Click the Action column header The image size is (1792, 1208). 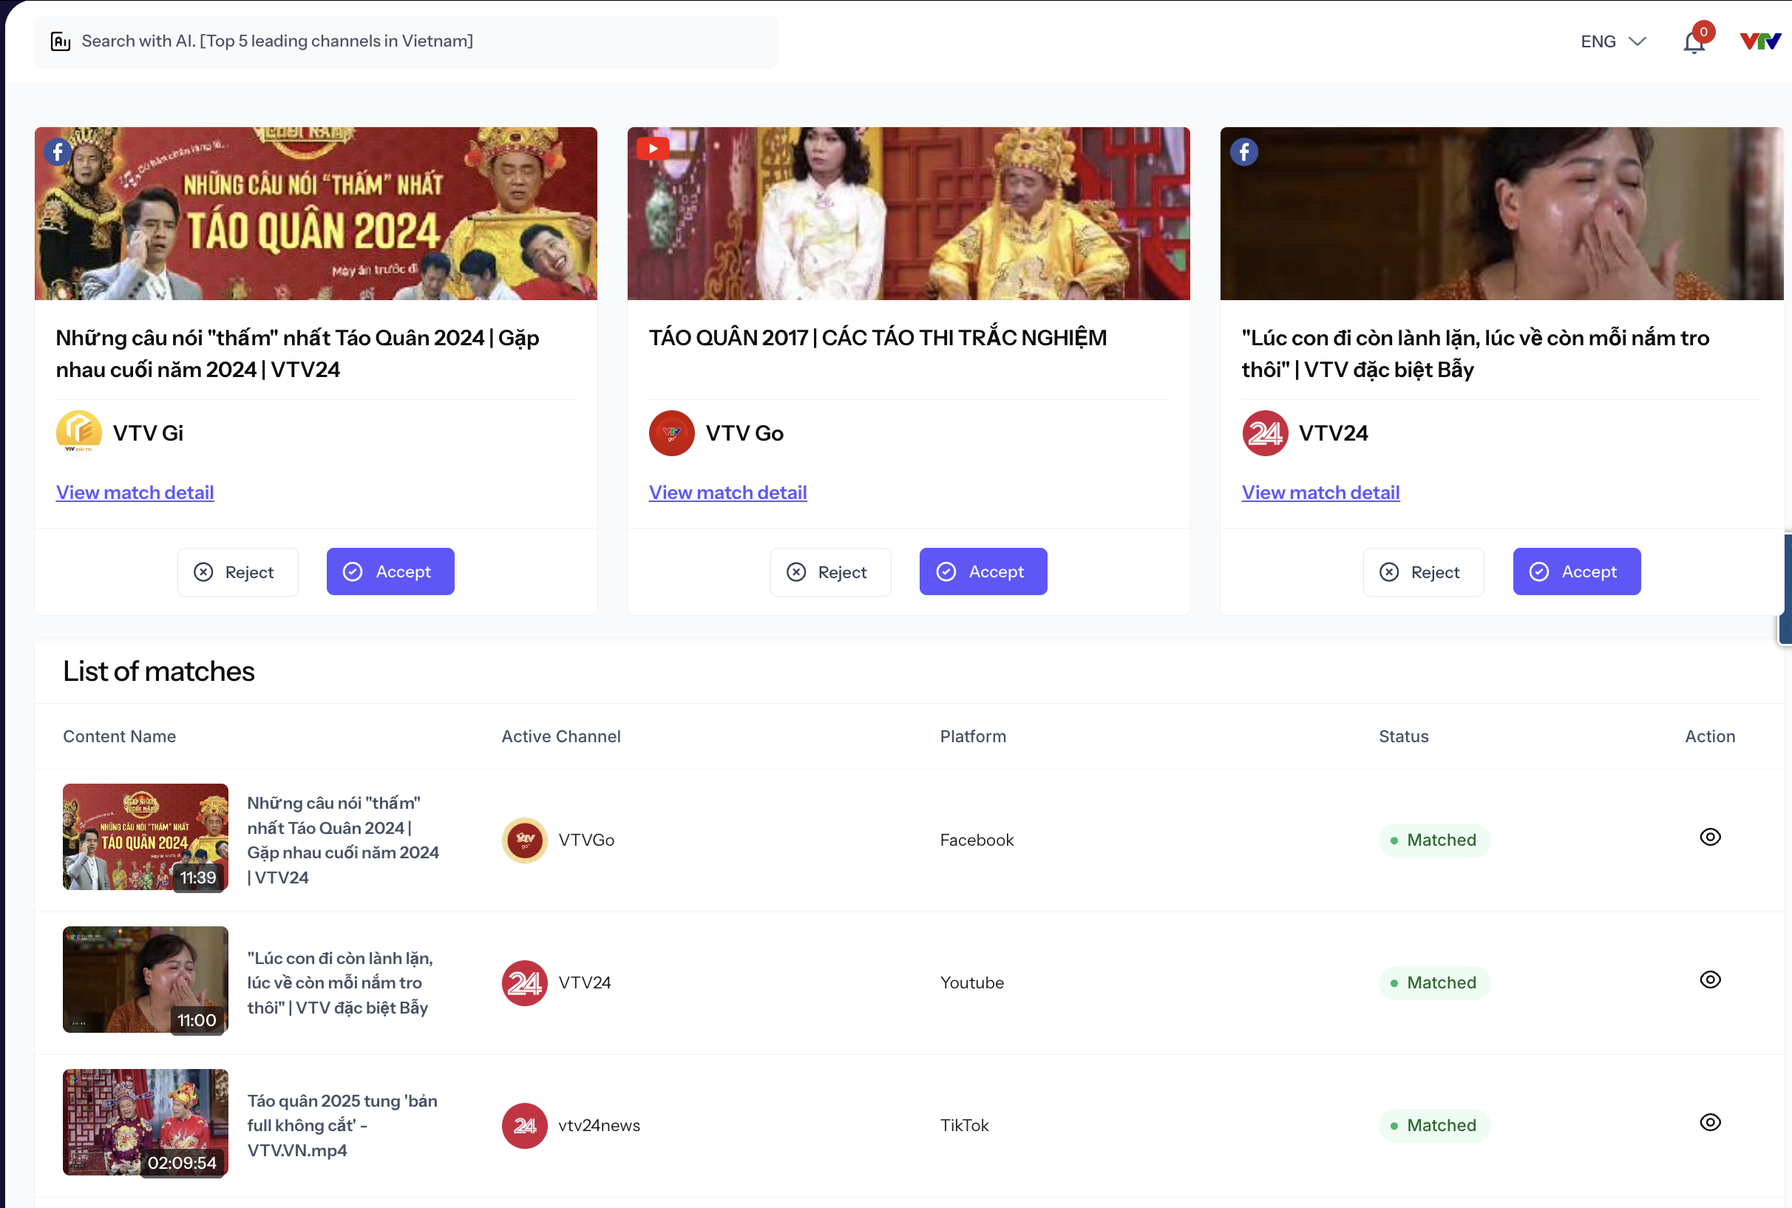pos(1711,736)
